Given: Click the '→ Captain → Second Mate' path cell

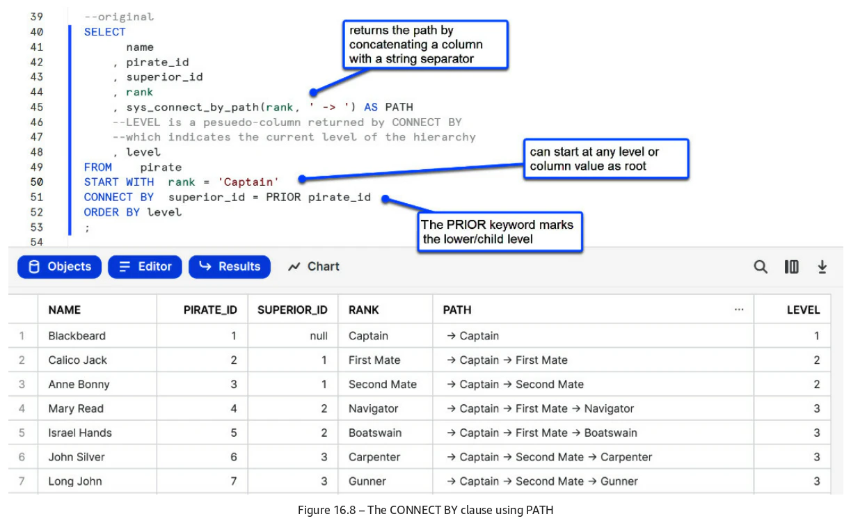Looking at the screenshot, I should [x=594, y=385].
